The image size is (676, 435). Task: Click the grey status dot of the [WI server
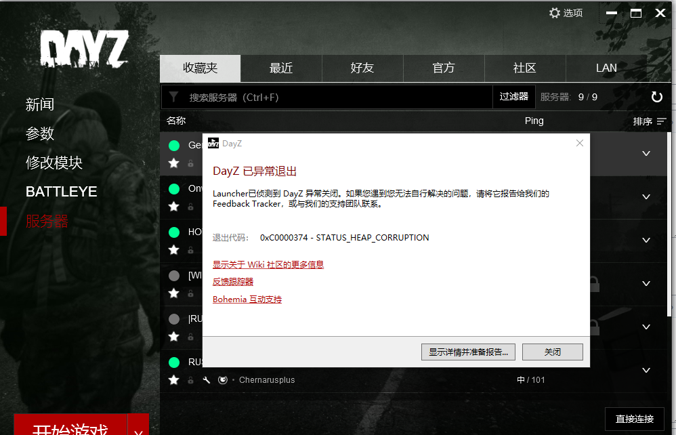174,276
